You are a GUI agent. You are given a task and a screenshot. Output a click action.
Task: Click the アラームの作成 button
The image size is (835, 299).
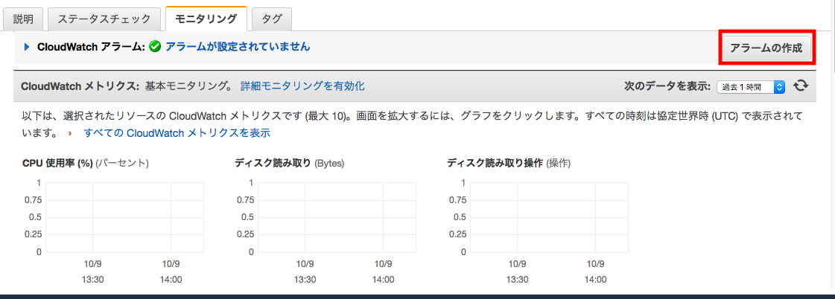766,48
